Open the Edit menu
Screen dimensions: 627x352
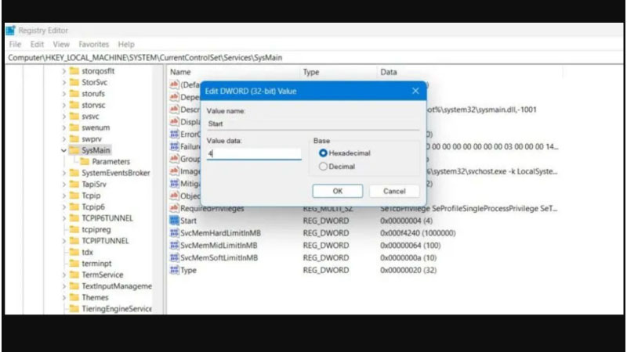point(37,45)
